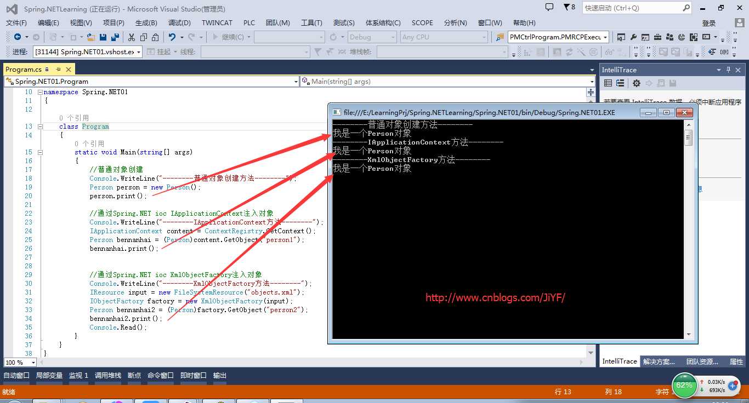This screenshot has width=749, height=403.
Task: Undo the last action with the curved arrow
Action: click(x=172, y=37)
